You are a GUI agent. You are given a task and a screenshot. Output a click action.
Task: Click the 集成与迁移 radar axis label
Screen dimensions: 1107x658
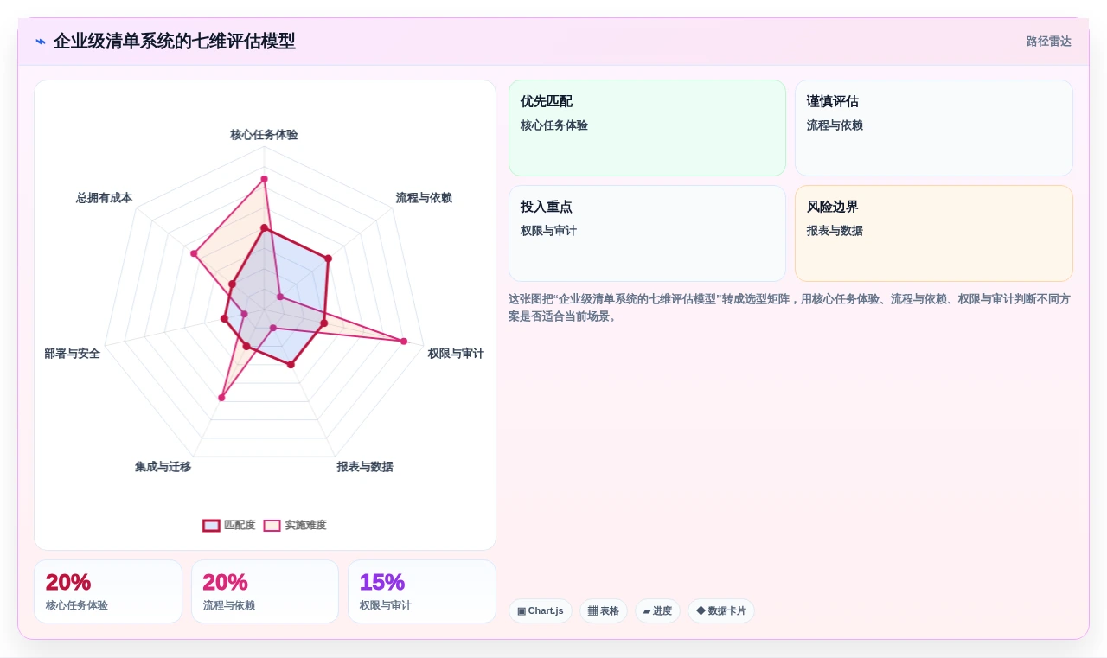pos(163,467)
